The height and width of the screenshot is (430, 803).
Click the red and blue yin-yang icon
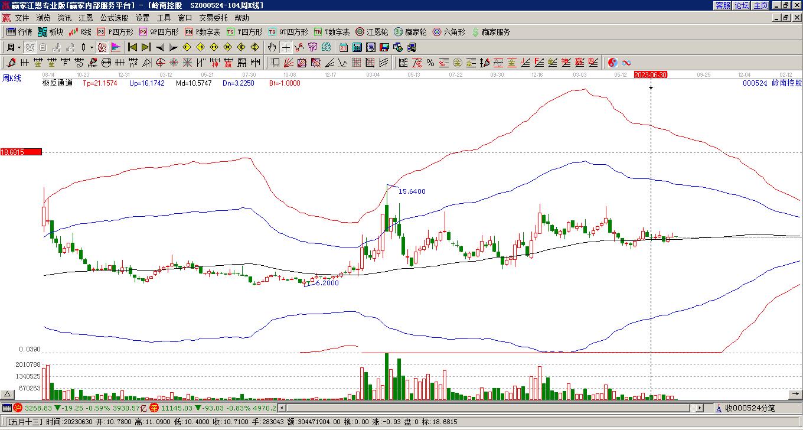pyautogui.click(x=612, y=63)
